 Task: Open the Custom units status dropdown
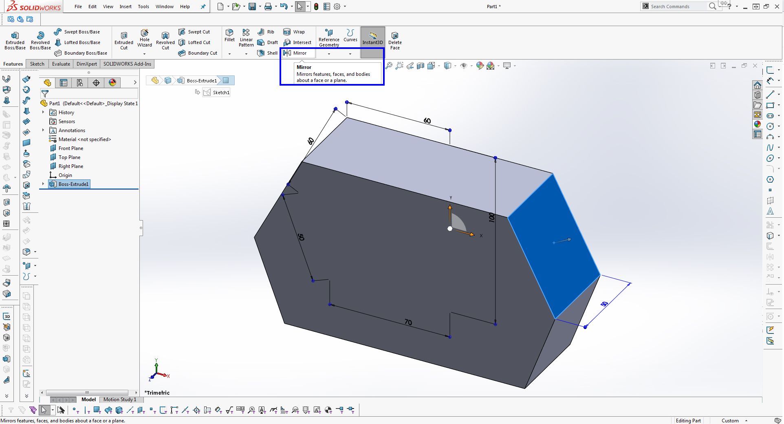(x=735, y=421)
